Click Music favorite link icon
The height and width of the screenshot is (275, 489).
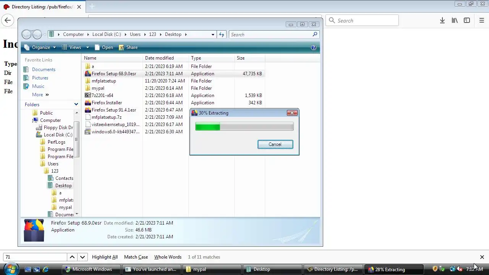click(26, 86)
